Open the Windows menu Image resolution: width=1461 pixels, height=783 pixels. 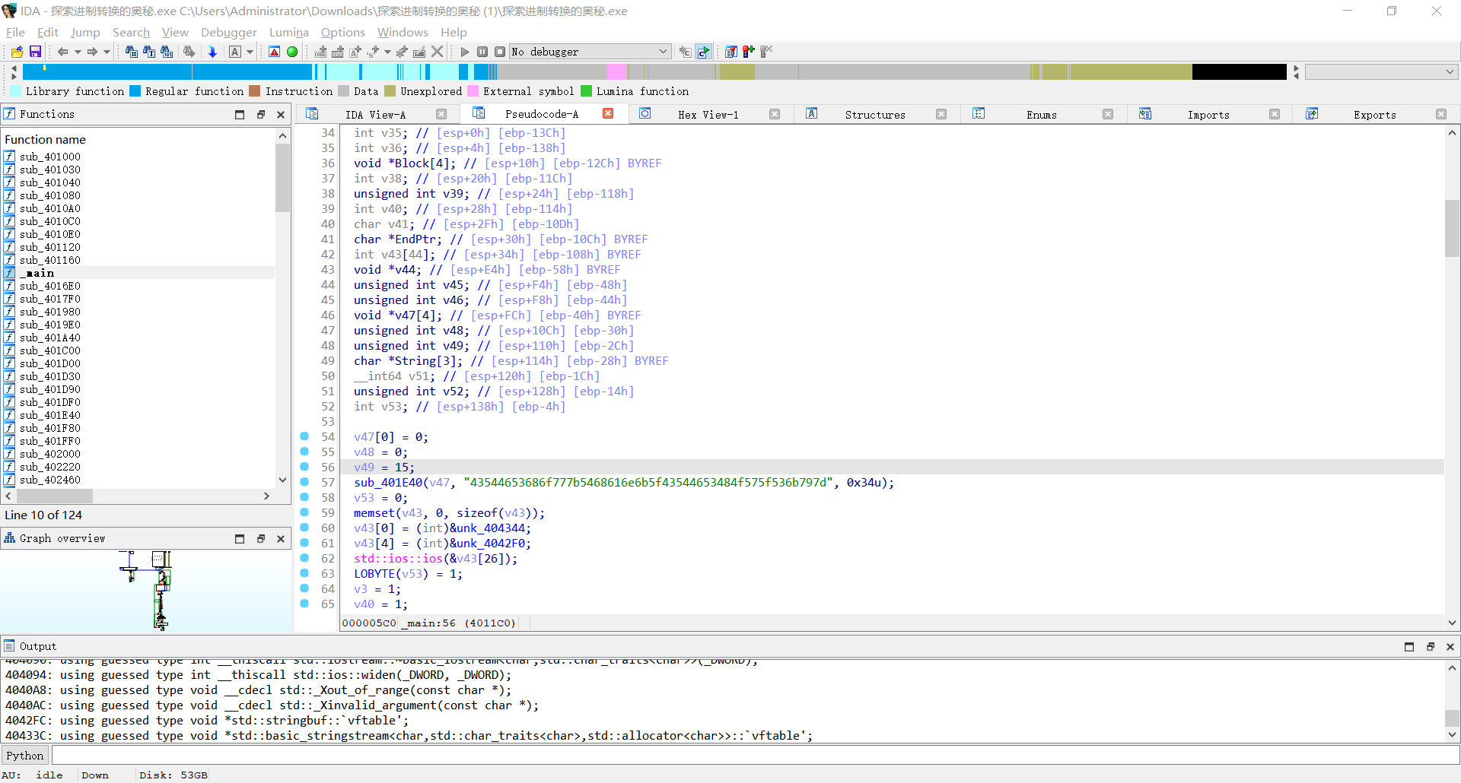point(403,32)
